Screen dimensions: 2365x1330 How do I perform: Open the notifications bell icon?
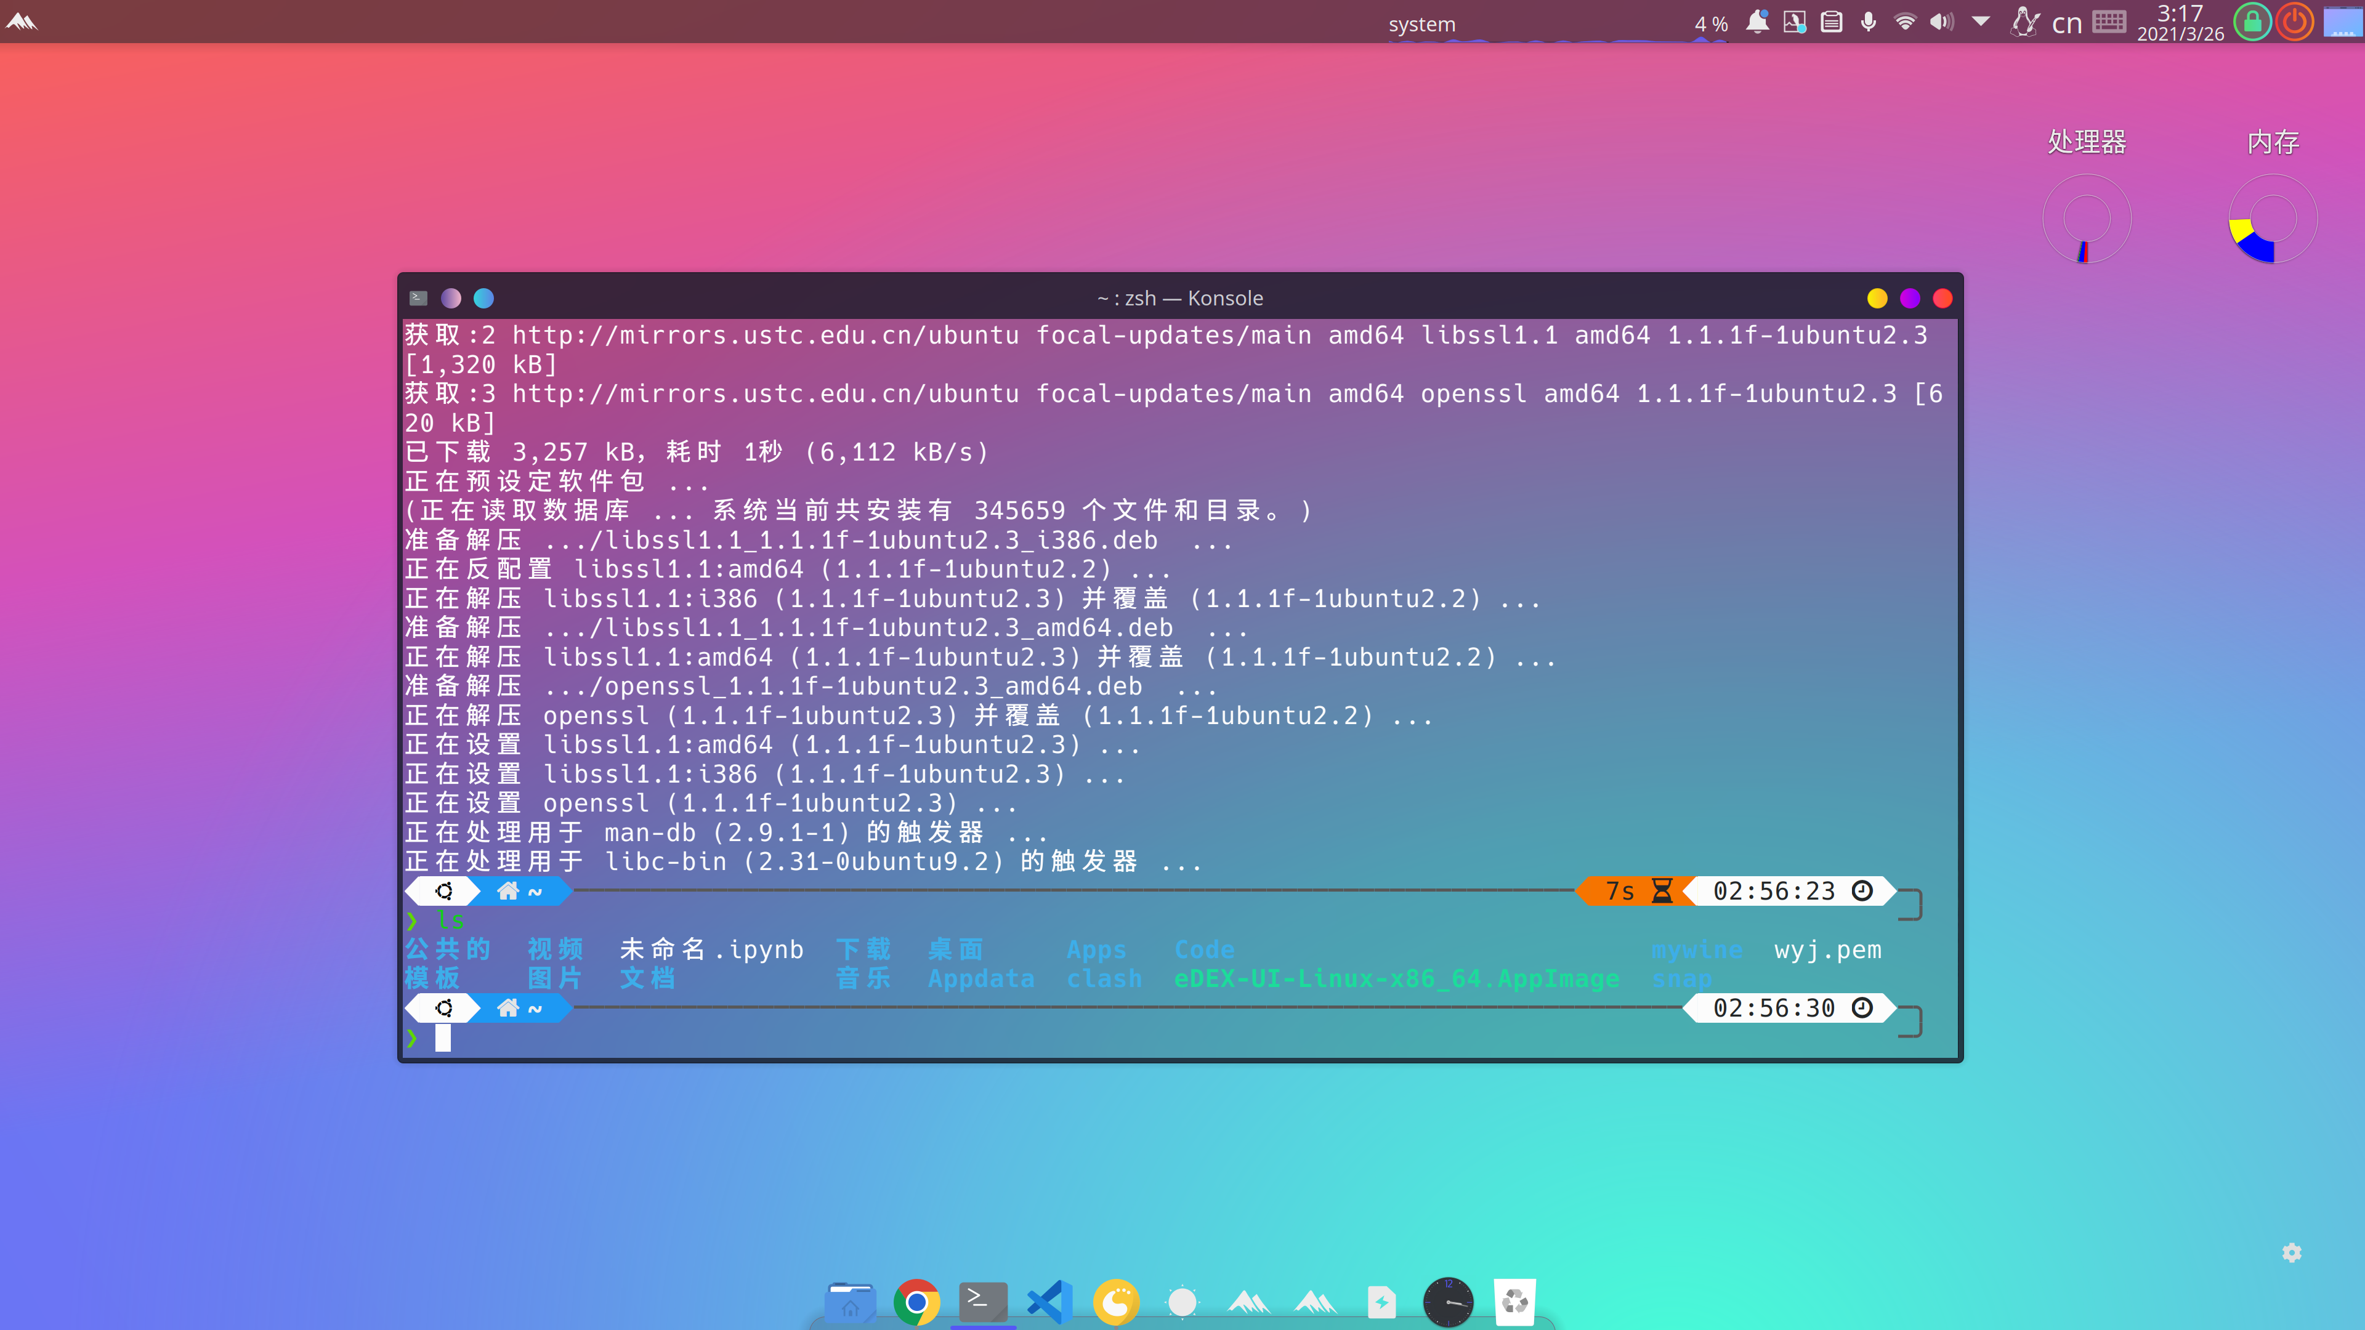coord(1757,21)
